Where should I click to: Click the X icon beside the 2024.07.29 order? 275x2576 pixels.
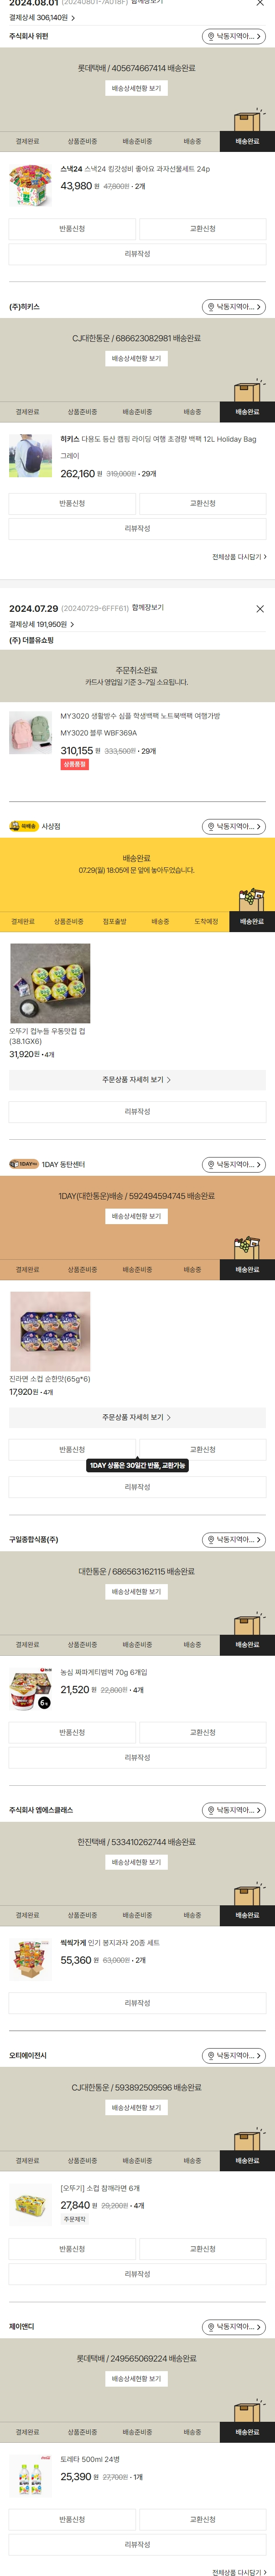click(260, 609)
